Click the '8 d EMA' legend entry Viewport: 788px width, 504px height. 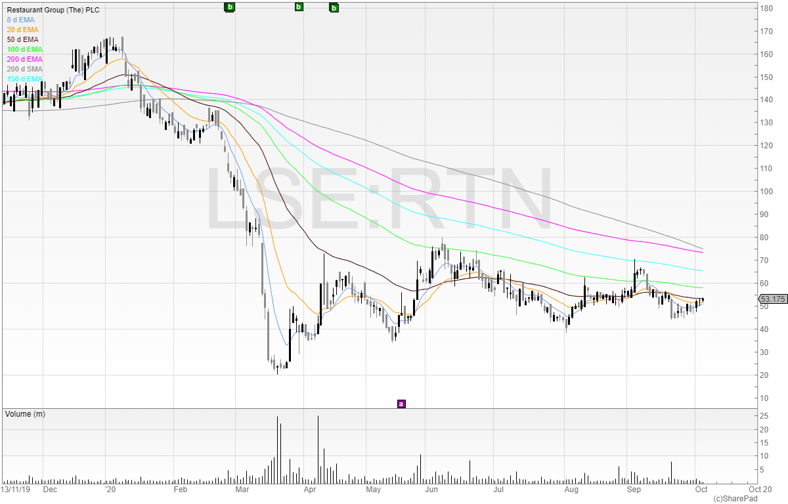20,20
